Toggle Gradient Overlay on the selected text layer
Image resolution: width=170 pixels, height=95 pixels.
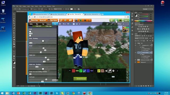click(142, 56)
